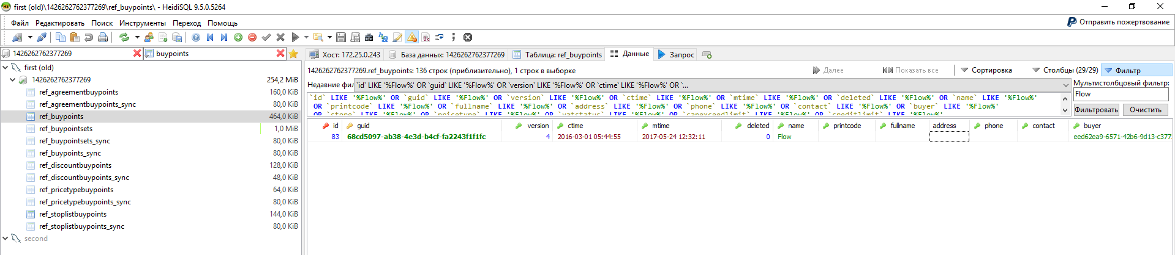
Task: Click the yellow star favorites icon
Action: pos(293,54)
